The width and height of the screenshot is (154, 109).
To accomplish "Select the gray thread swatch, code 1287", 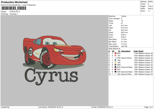I will coord(115,65).
